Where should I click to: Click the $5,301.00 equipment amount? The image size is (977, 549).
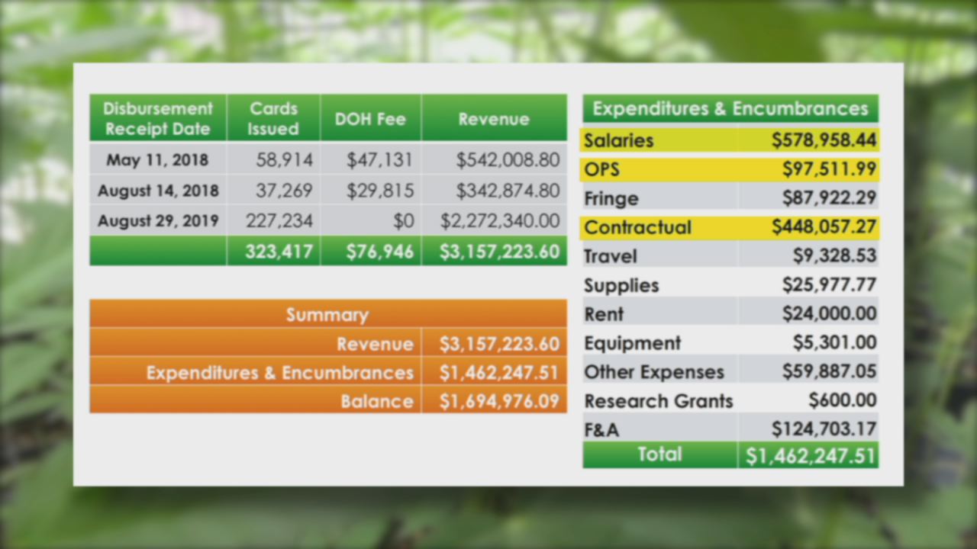pyautogui.click(x=834, y=342)
